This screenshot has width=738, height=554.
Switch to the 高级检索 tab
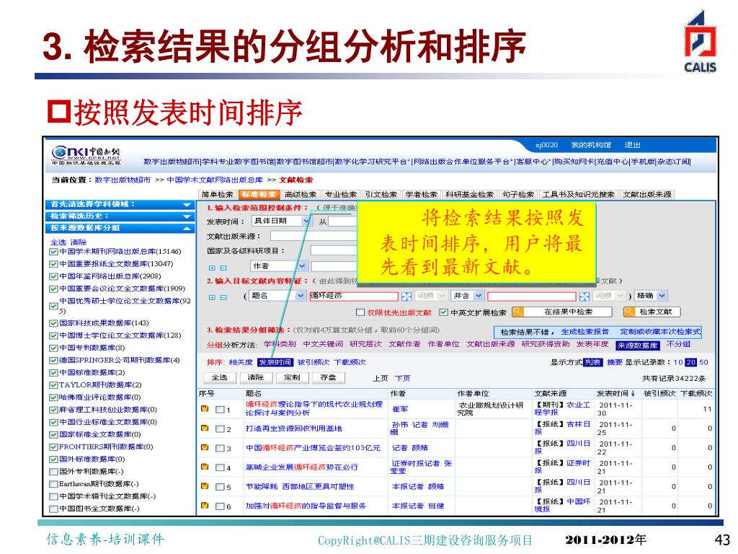pyautogui.click(x=301, y=194)
